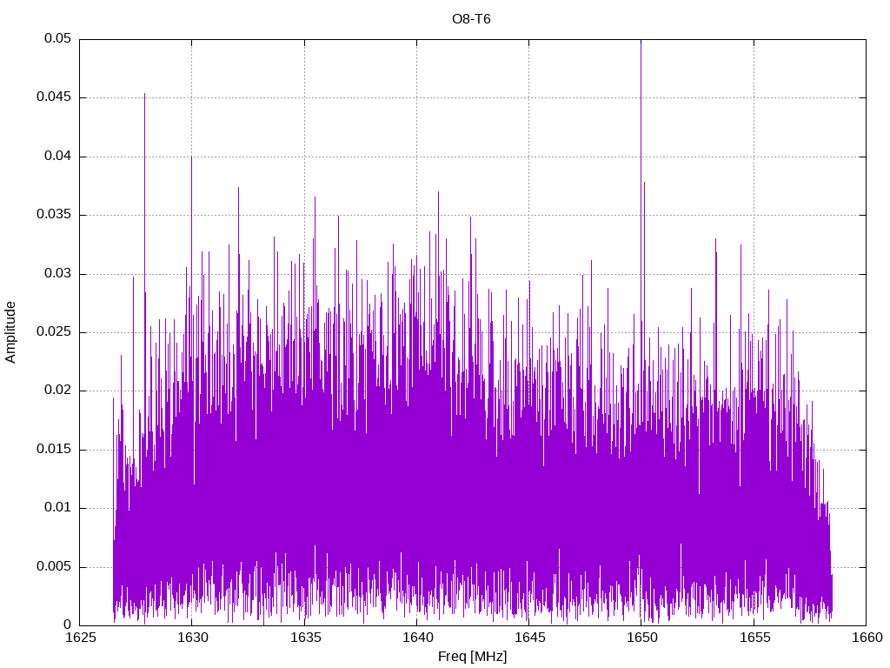Select the 0.005 y-axis tick label
The image size is (890, 668).
pyautogui.click(x=54, y=566)
